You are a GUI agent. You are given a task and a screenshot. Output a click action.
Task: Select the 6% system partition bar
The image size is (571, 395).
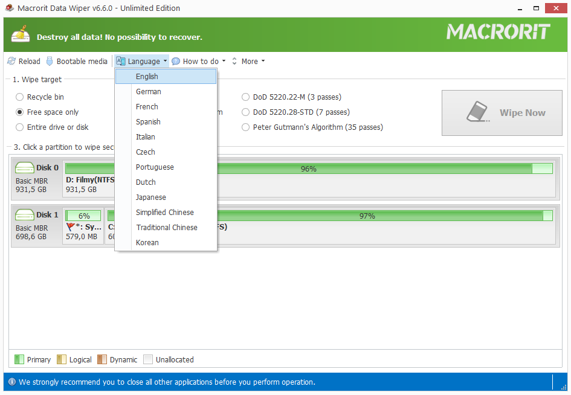point(83,216)
